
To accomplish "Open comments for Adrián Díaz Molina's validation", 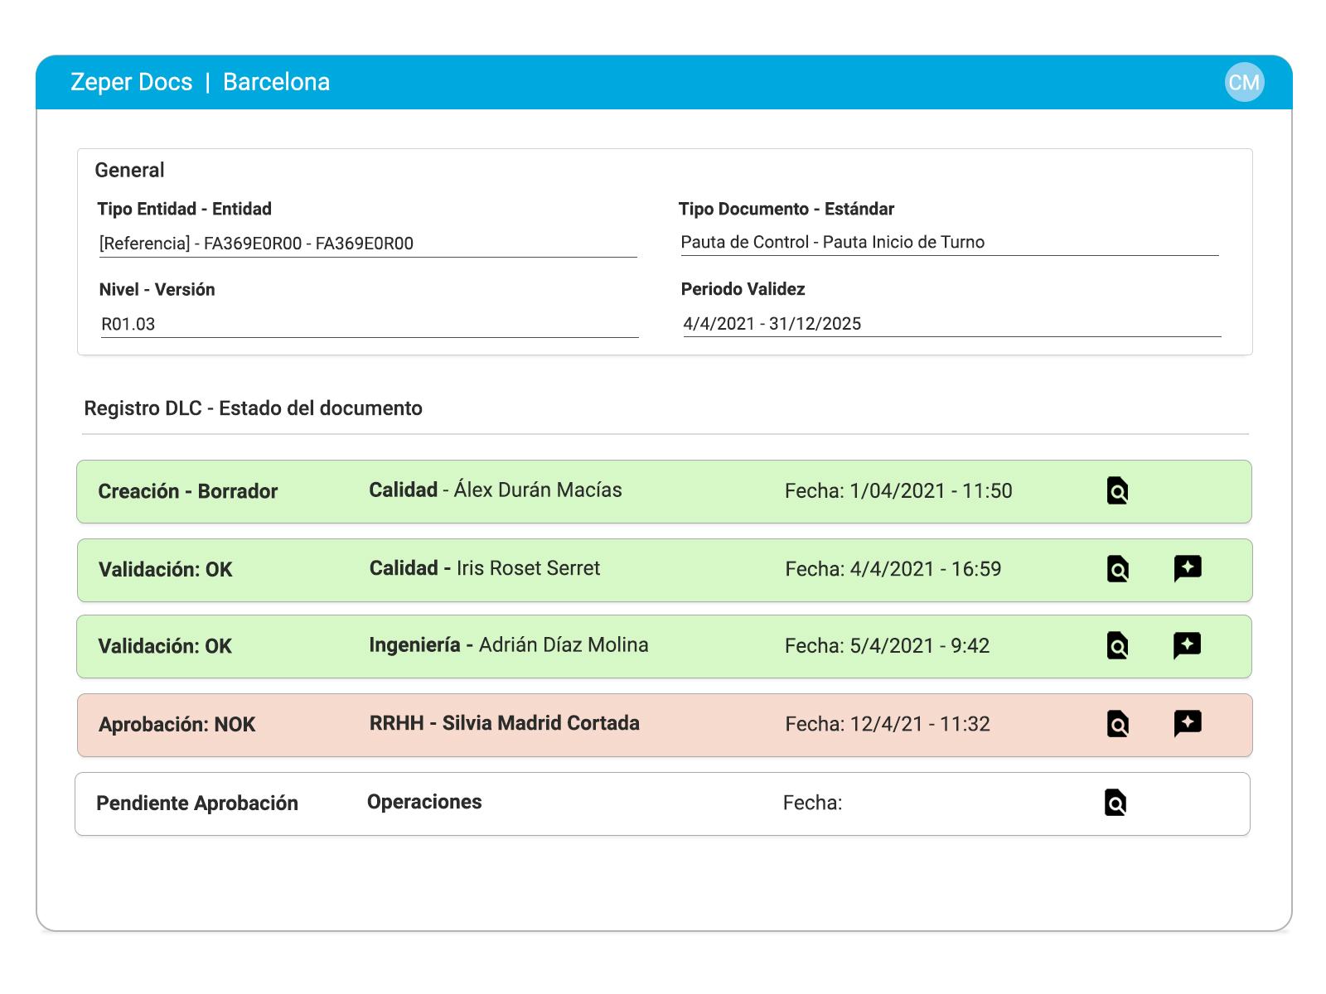I will (x=1188, y=646).
